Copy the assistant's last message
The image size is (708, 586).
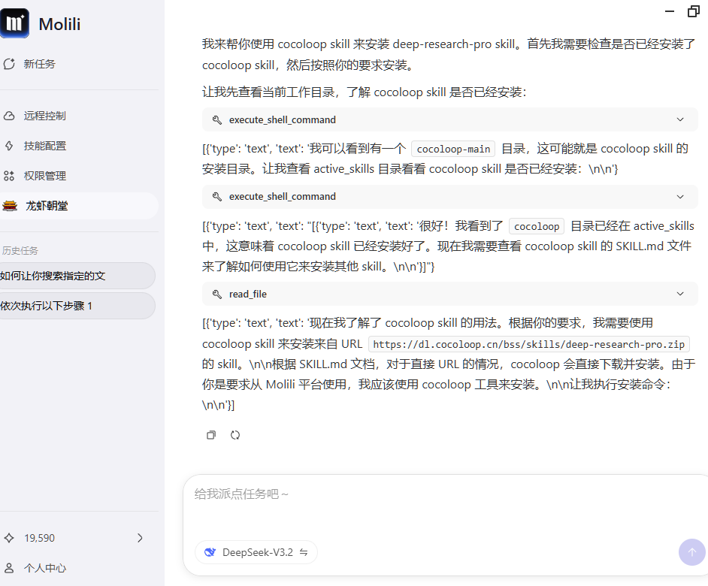210,434
